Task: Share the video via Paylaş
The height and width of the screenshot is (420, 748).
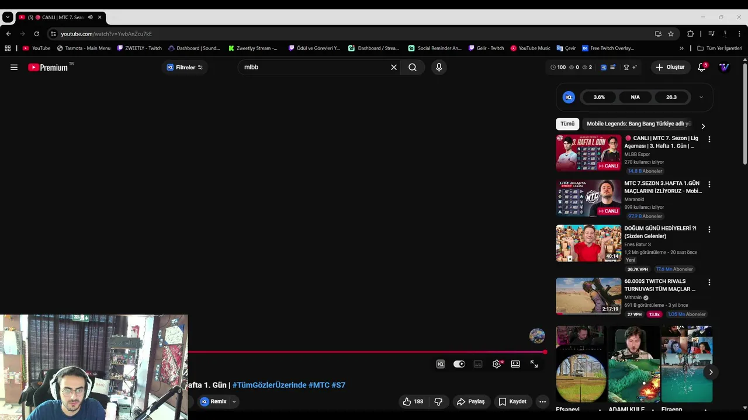Action: pos(471,401)
